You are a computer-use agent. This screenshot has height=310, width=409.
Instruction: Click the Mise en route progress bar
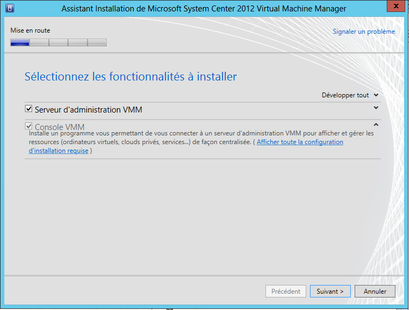tap(58, 42)
